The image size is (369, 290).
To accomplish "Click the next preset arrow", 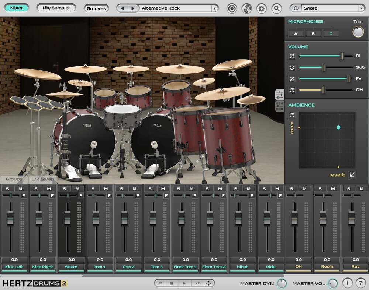I will 132,8.
